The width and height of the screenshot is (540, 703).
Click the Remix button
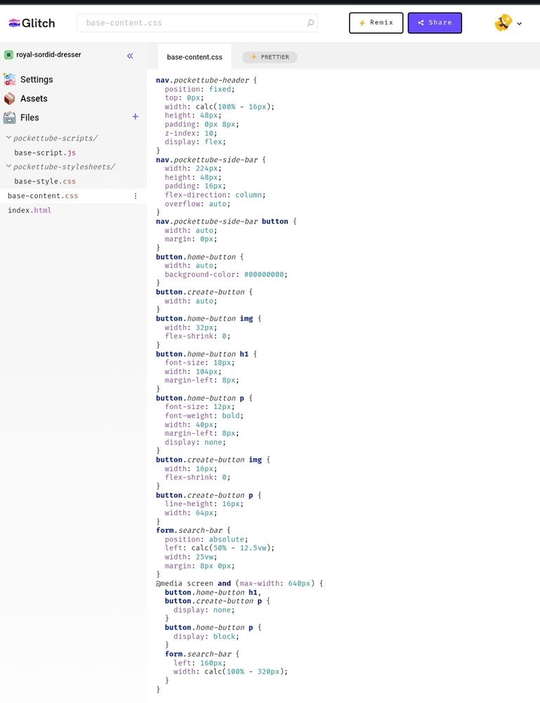(x=376, y=22)
